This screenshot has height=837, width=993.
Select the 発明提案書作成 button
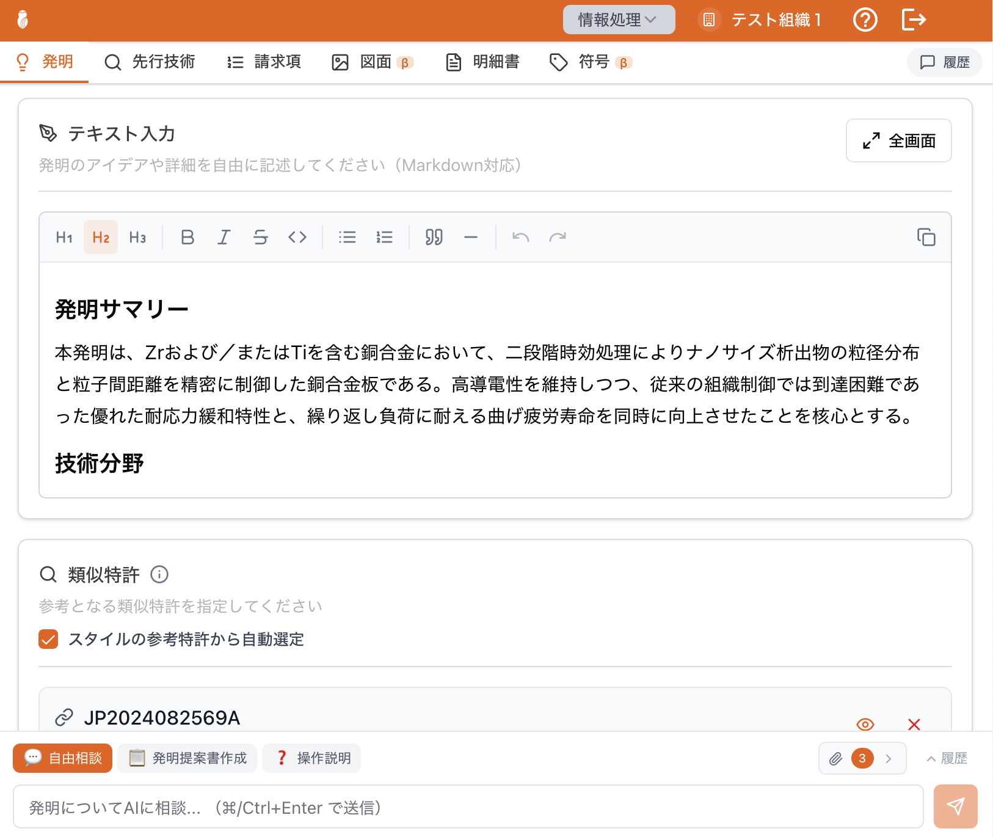[187, 758]
